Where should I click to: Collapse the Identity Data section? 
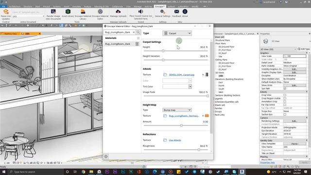pyautogui.click(x=307, y=140)
